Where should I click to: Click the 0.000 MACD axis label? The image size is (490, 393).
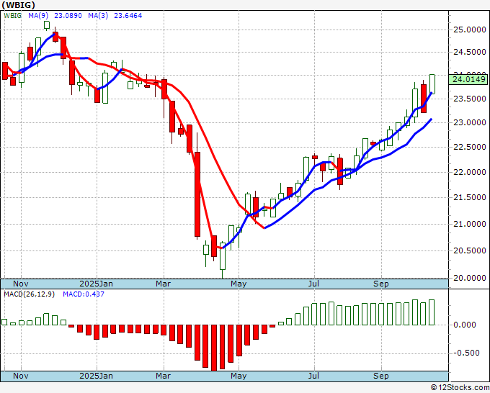(x=464, y=325)
